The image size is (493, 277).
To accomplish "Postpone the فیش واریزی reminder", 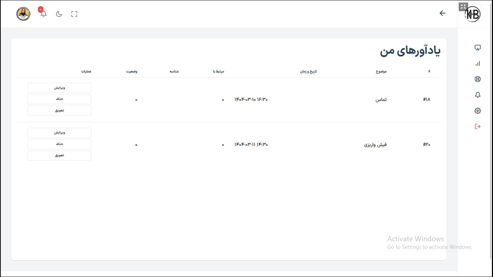I will (x=60, y=155).
